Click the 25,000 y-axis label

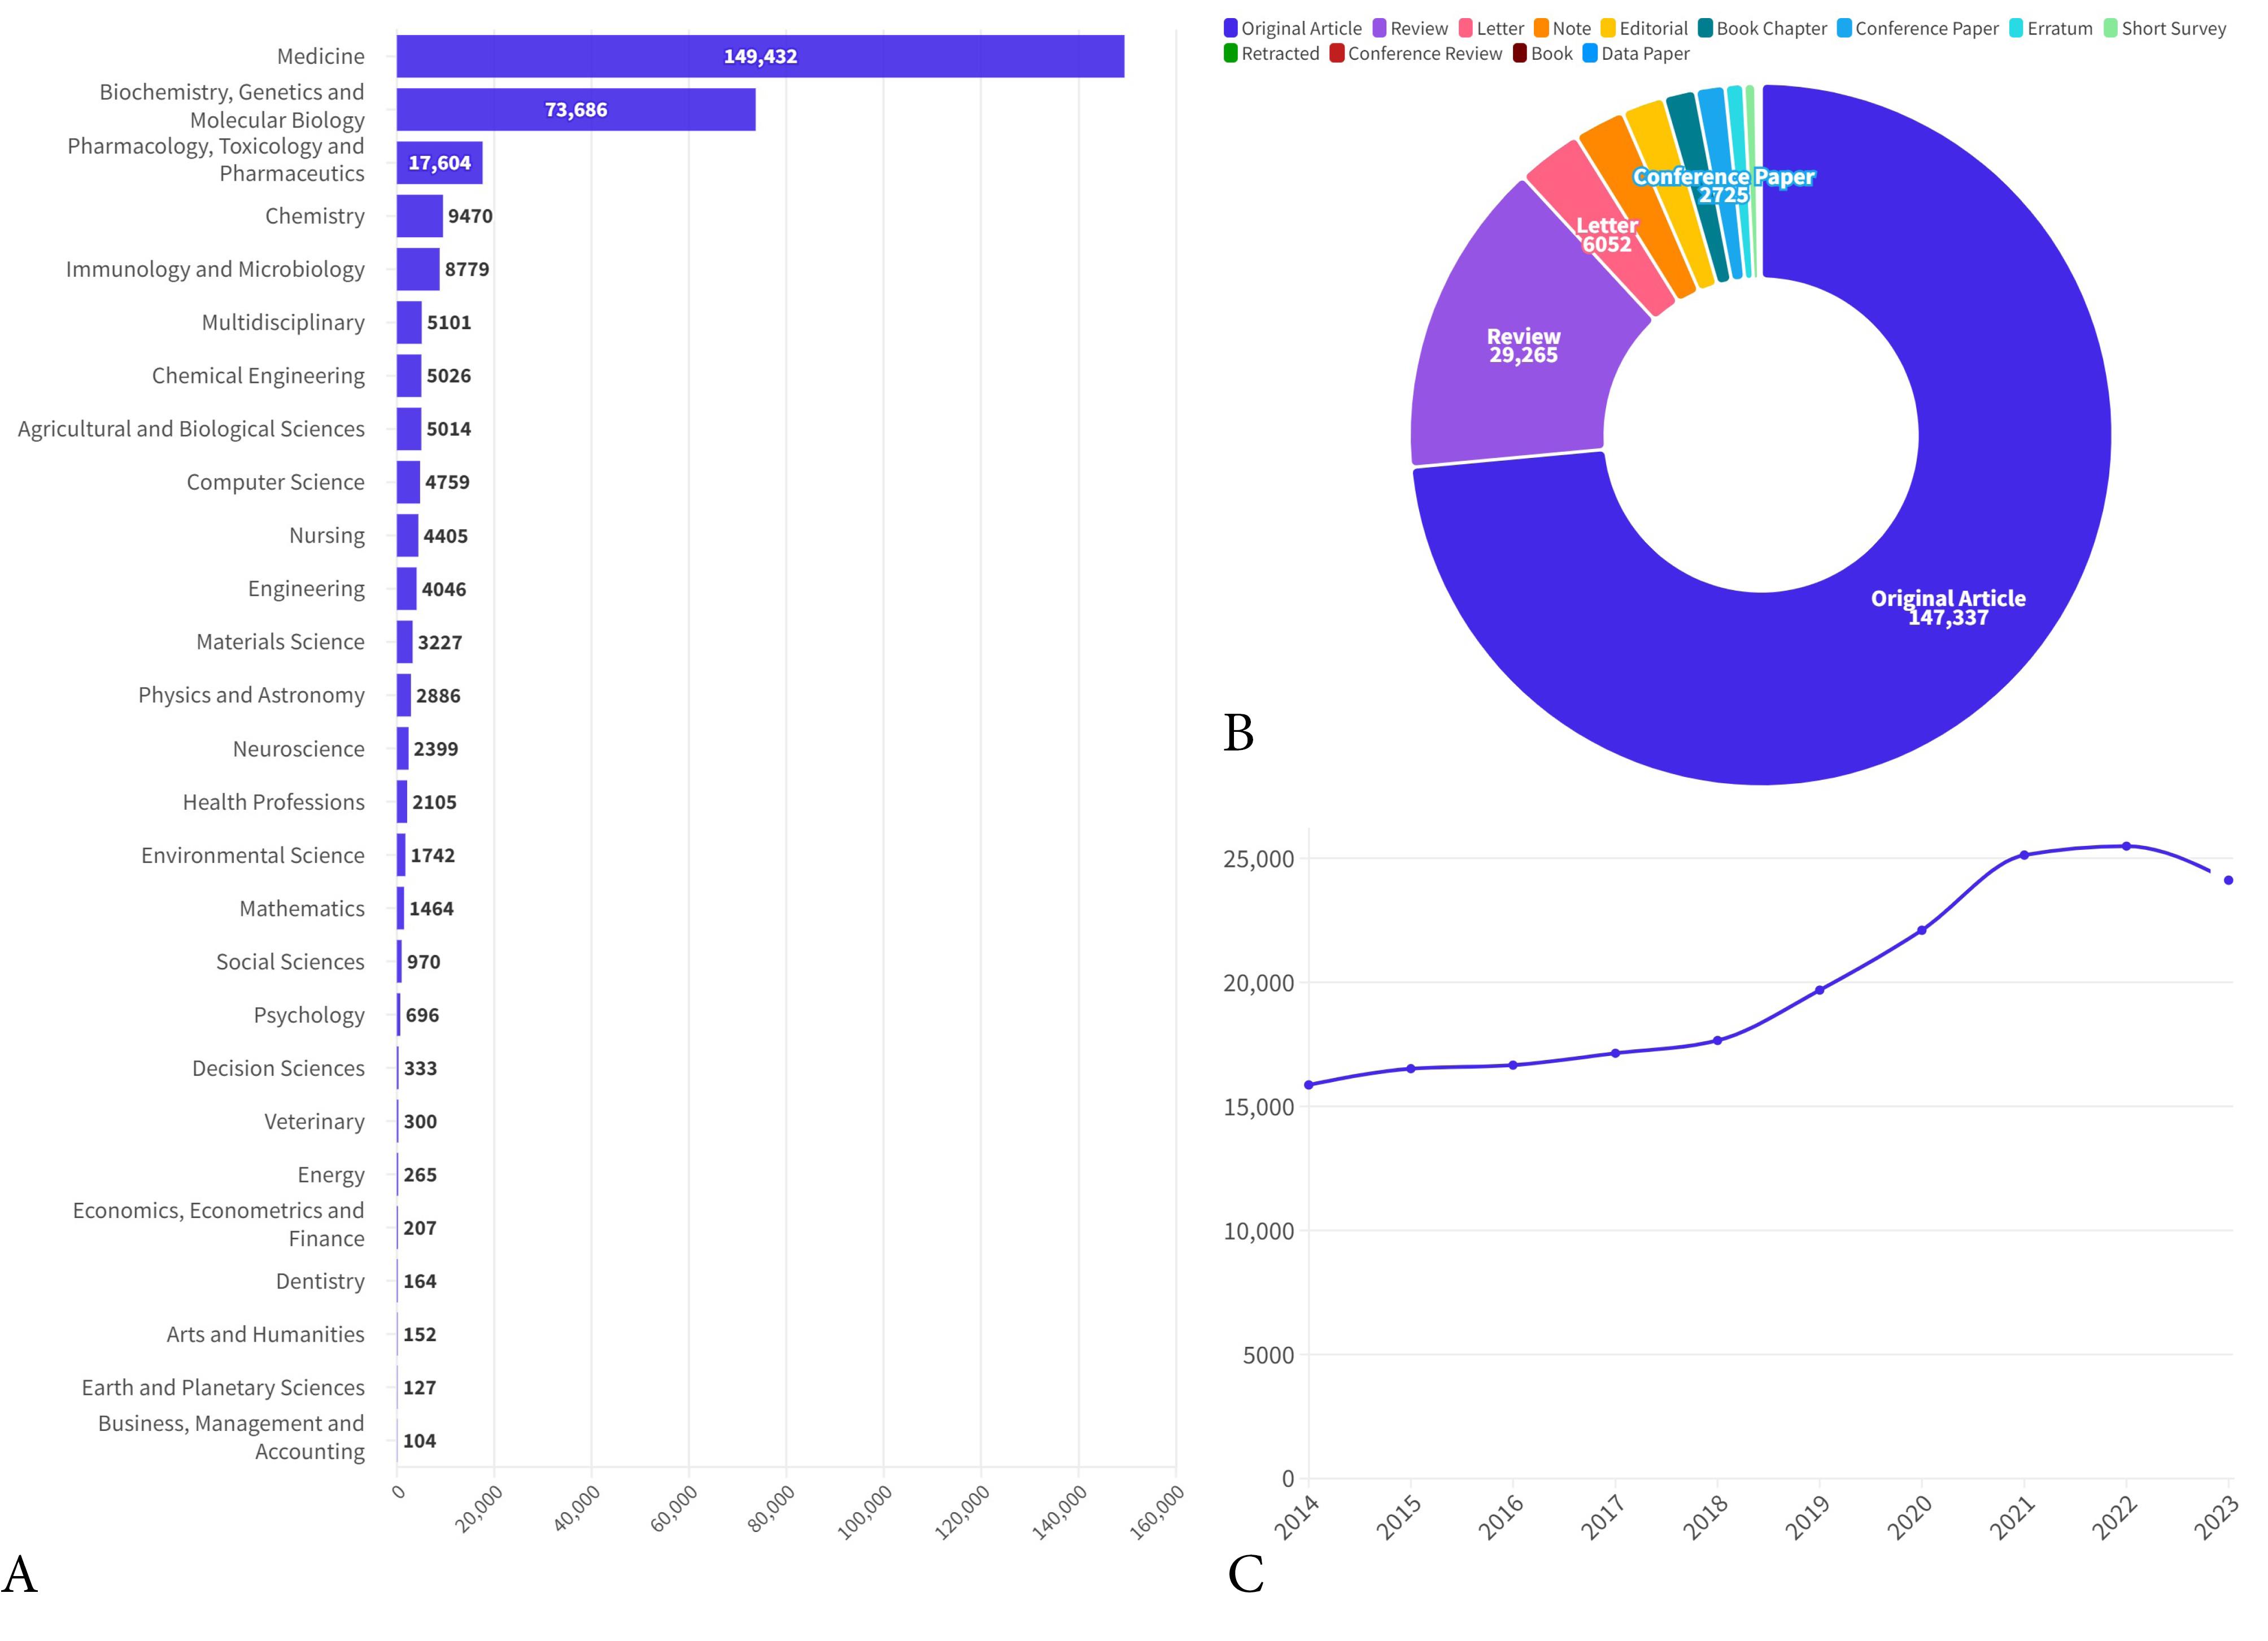(1259, 859)
